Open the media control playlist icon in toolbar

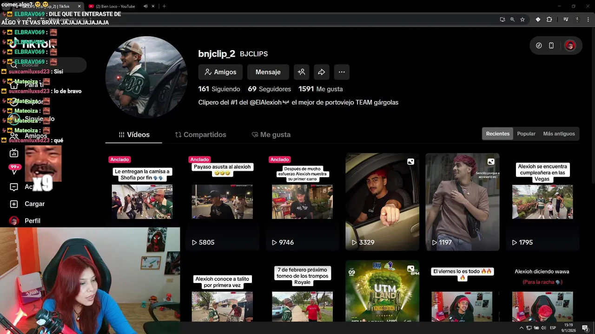click(566, 19)
